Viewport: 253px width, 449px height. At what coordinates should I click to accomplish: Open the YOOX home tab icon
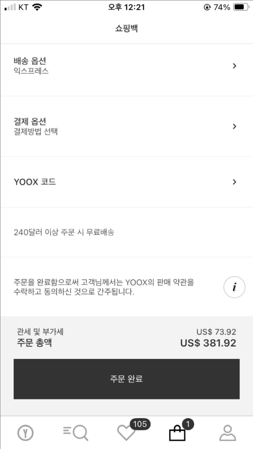pos(25,432)
